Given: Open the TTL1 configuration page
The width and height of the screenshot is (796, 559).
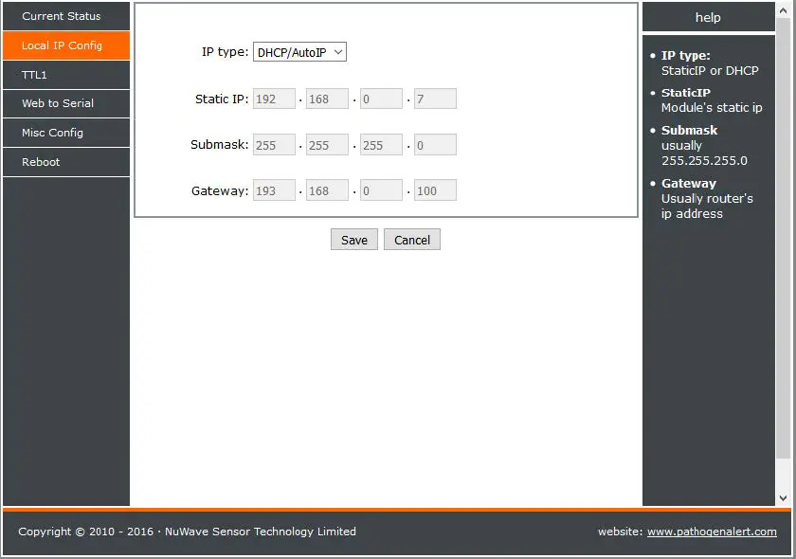Looking at the screenshot, I should point(64,74).
